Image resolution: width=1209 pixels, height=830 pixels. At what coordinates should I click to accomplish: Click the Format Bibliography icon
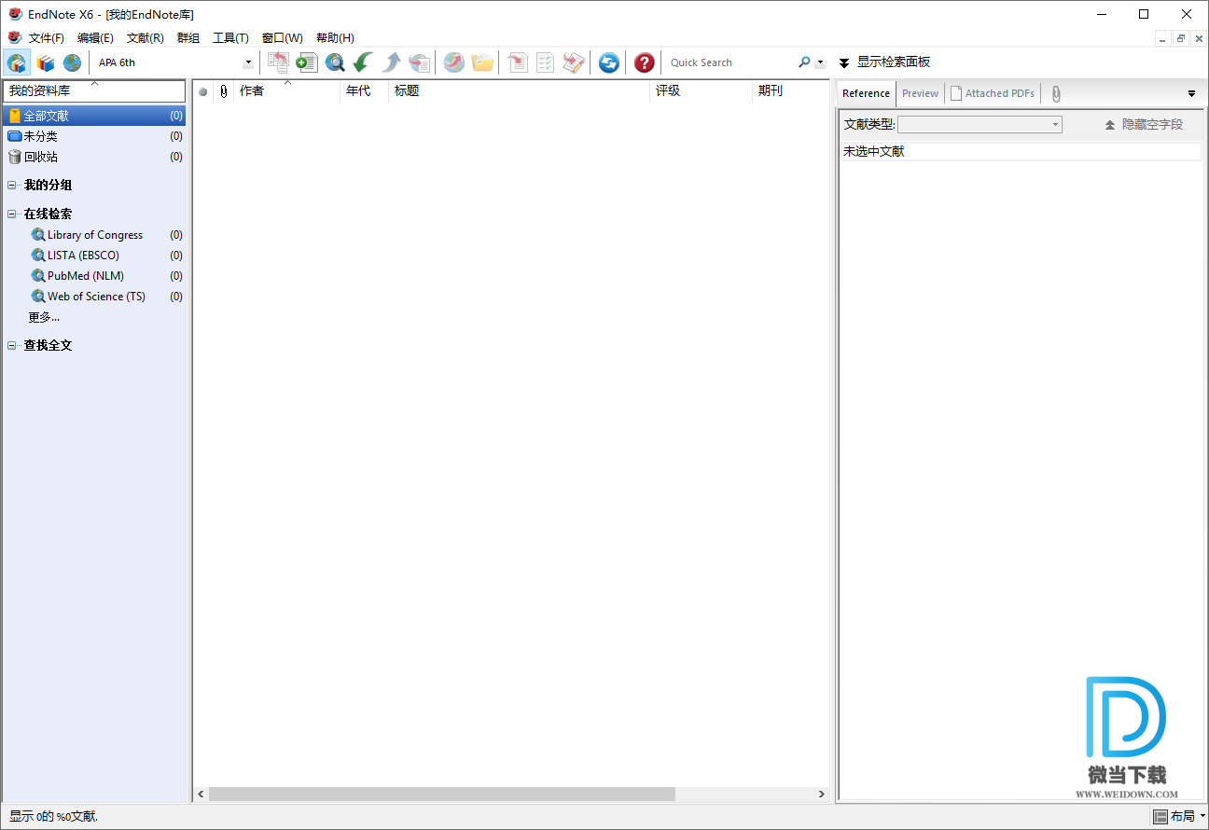[x=545, y=62]
